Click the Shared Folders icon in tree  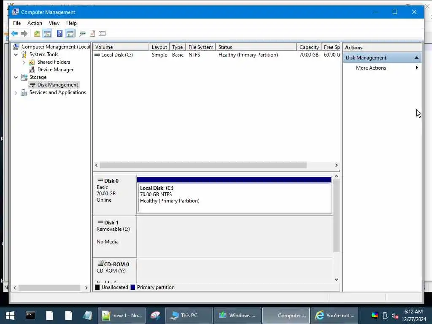pyautogui.click(x=32, y=62)
